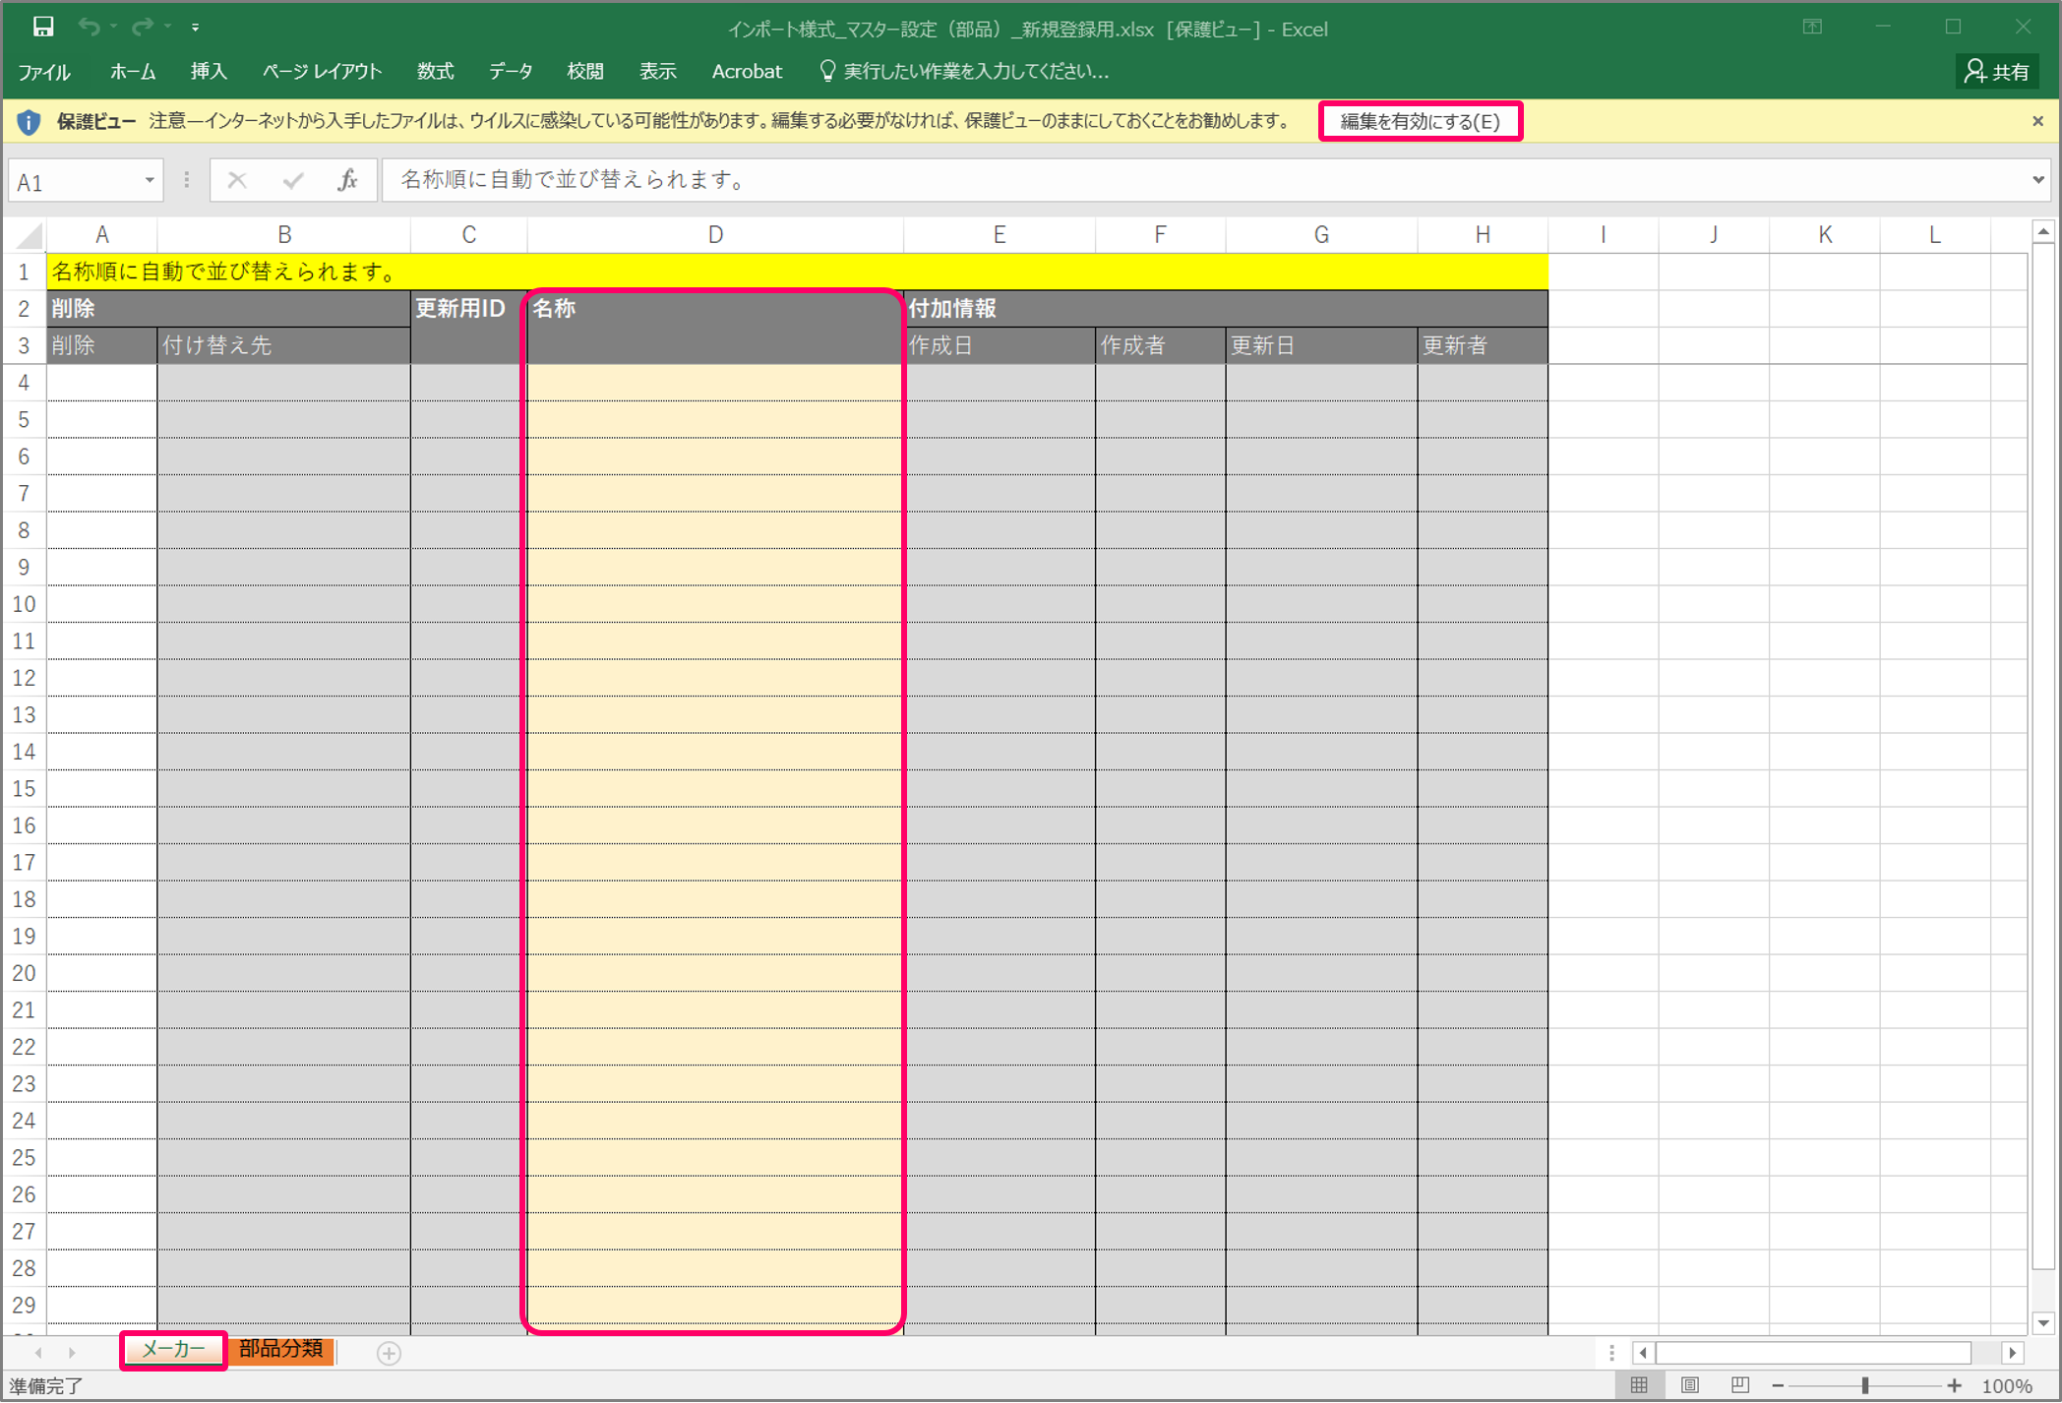The image size is (2062, 1403).
Task: Switch to the Normal view icon in the status bar
Action: click(x=1639, y=1384)
